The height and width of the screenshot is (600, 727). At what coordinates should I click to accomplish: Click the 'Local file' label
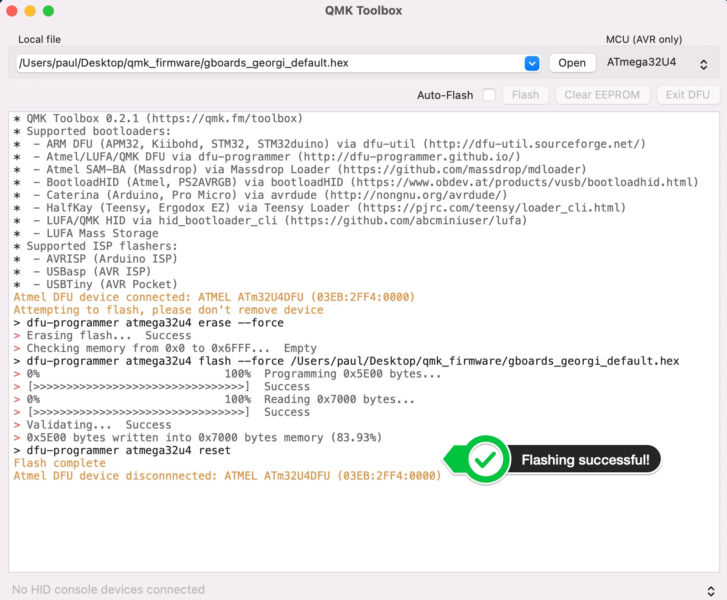[40, 40]
